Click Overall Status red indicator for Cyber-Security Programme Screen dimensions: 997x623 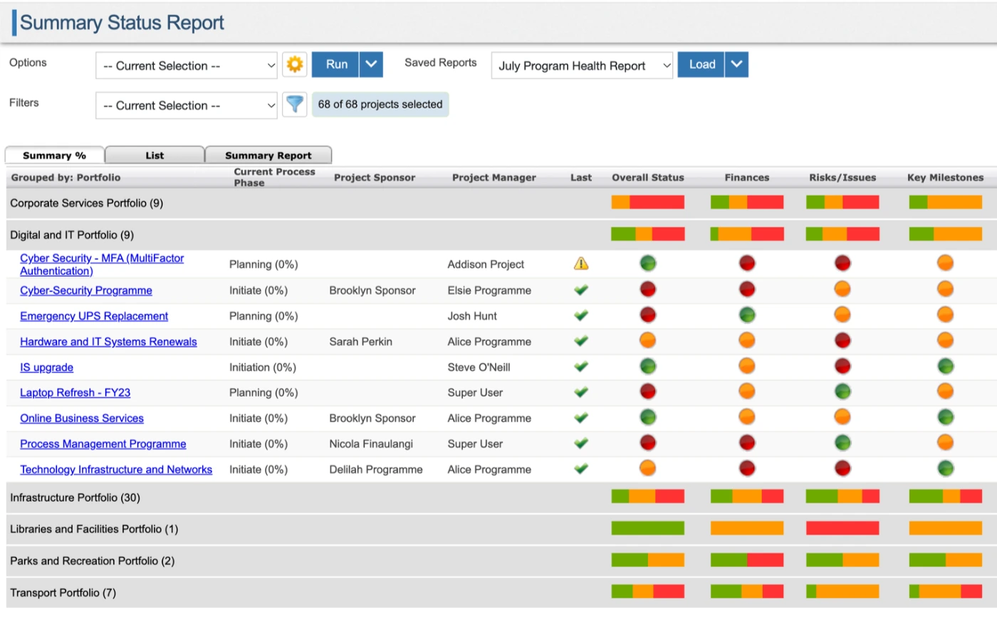[648, 289]
